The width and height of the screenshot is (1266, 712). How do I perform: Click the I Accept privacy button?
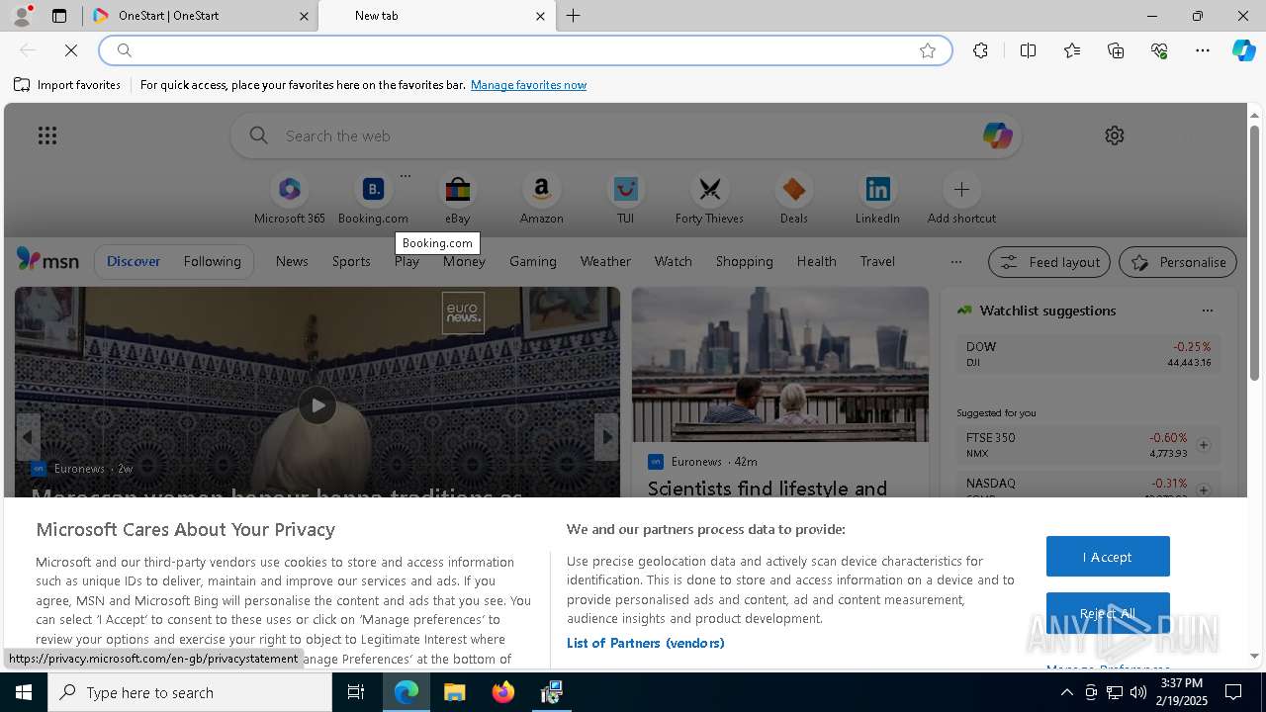pyautogui.click(x=1108, y=557)
